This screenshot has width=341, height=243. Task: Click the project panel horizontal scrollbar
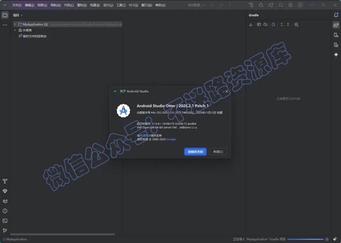coord(63,234)
